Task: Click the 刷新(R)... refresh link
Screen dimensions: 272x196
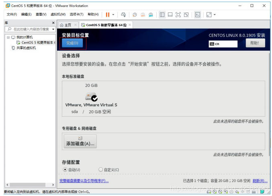Action: pos(260,181)
